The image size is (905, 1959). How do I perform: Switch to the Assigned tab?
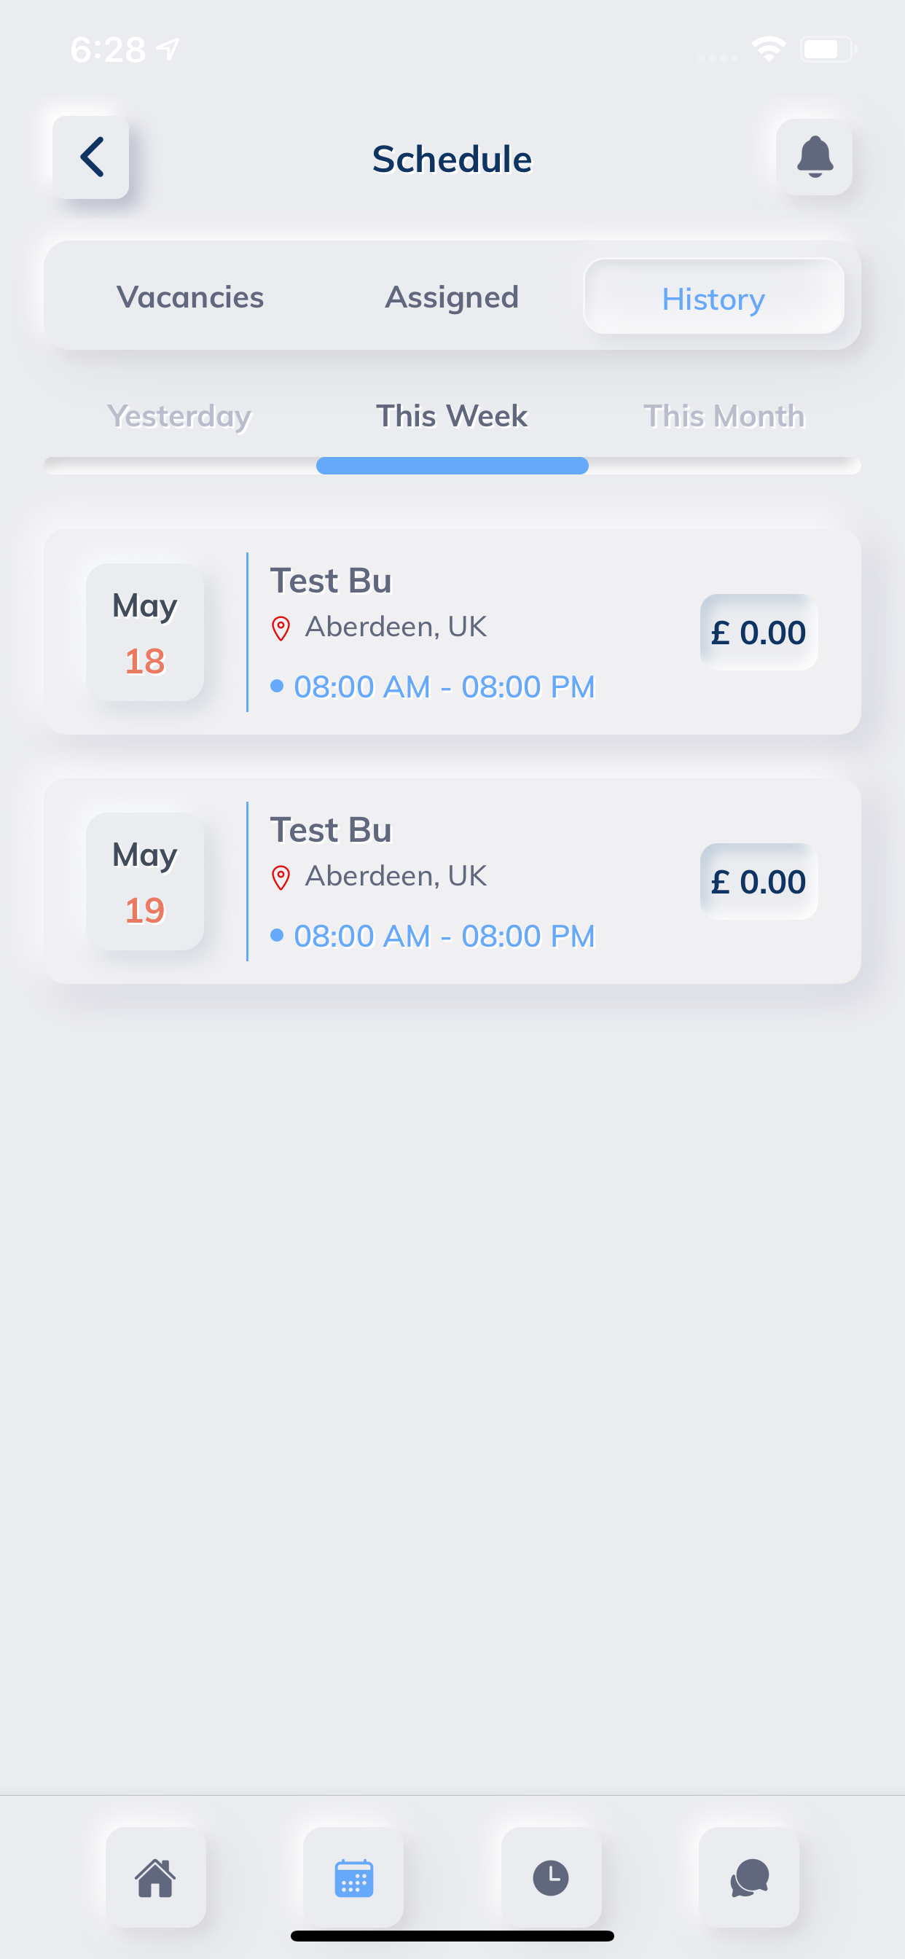(452, 297)
